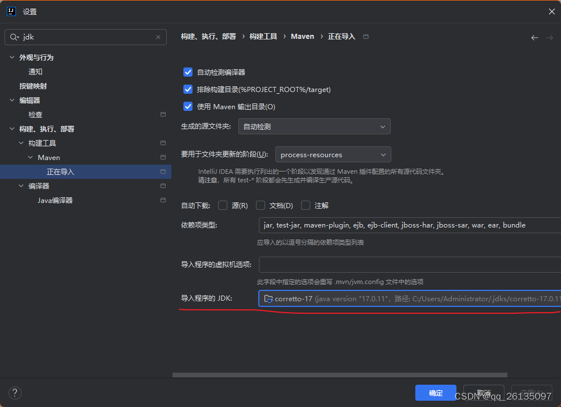The height and width of the screenshot is (407, 561).
Task: Open the help question mark button
Action: point(15,393)
